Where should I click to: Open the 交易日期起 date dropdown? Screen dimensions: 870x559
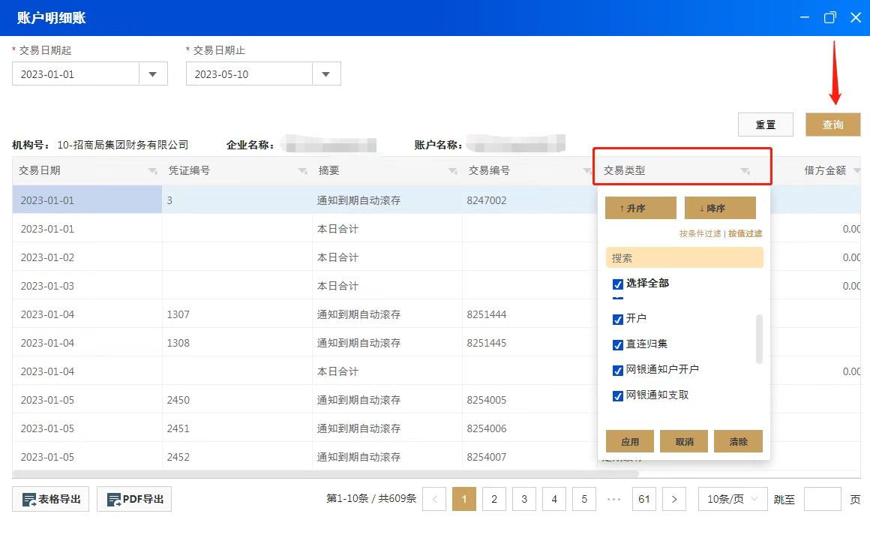click(153, 74)
